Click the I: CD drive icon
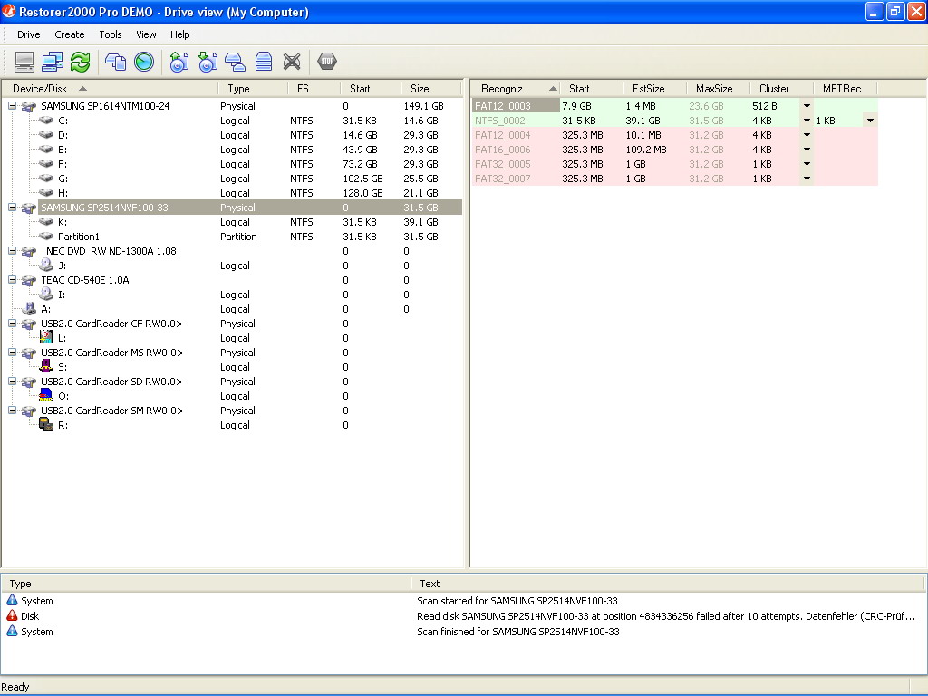The width and height of the screenshot is (928, 696). pos(46,294)
